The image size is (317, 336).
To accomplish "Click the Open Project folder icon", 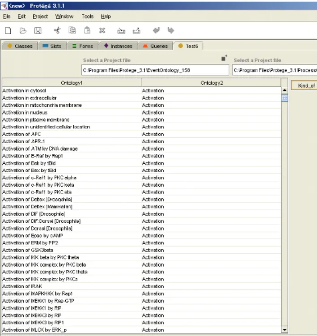I will tap(23, 30).
